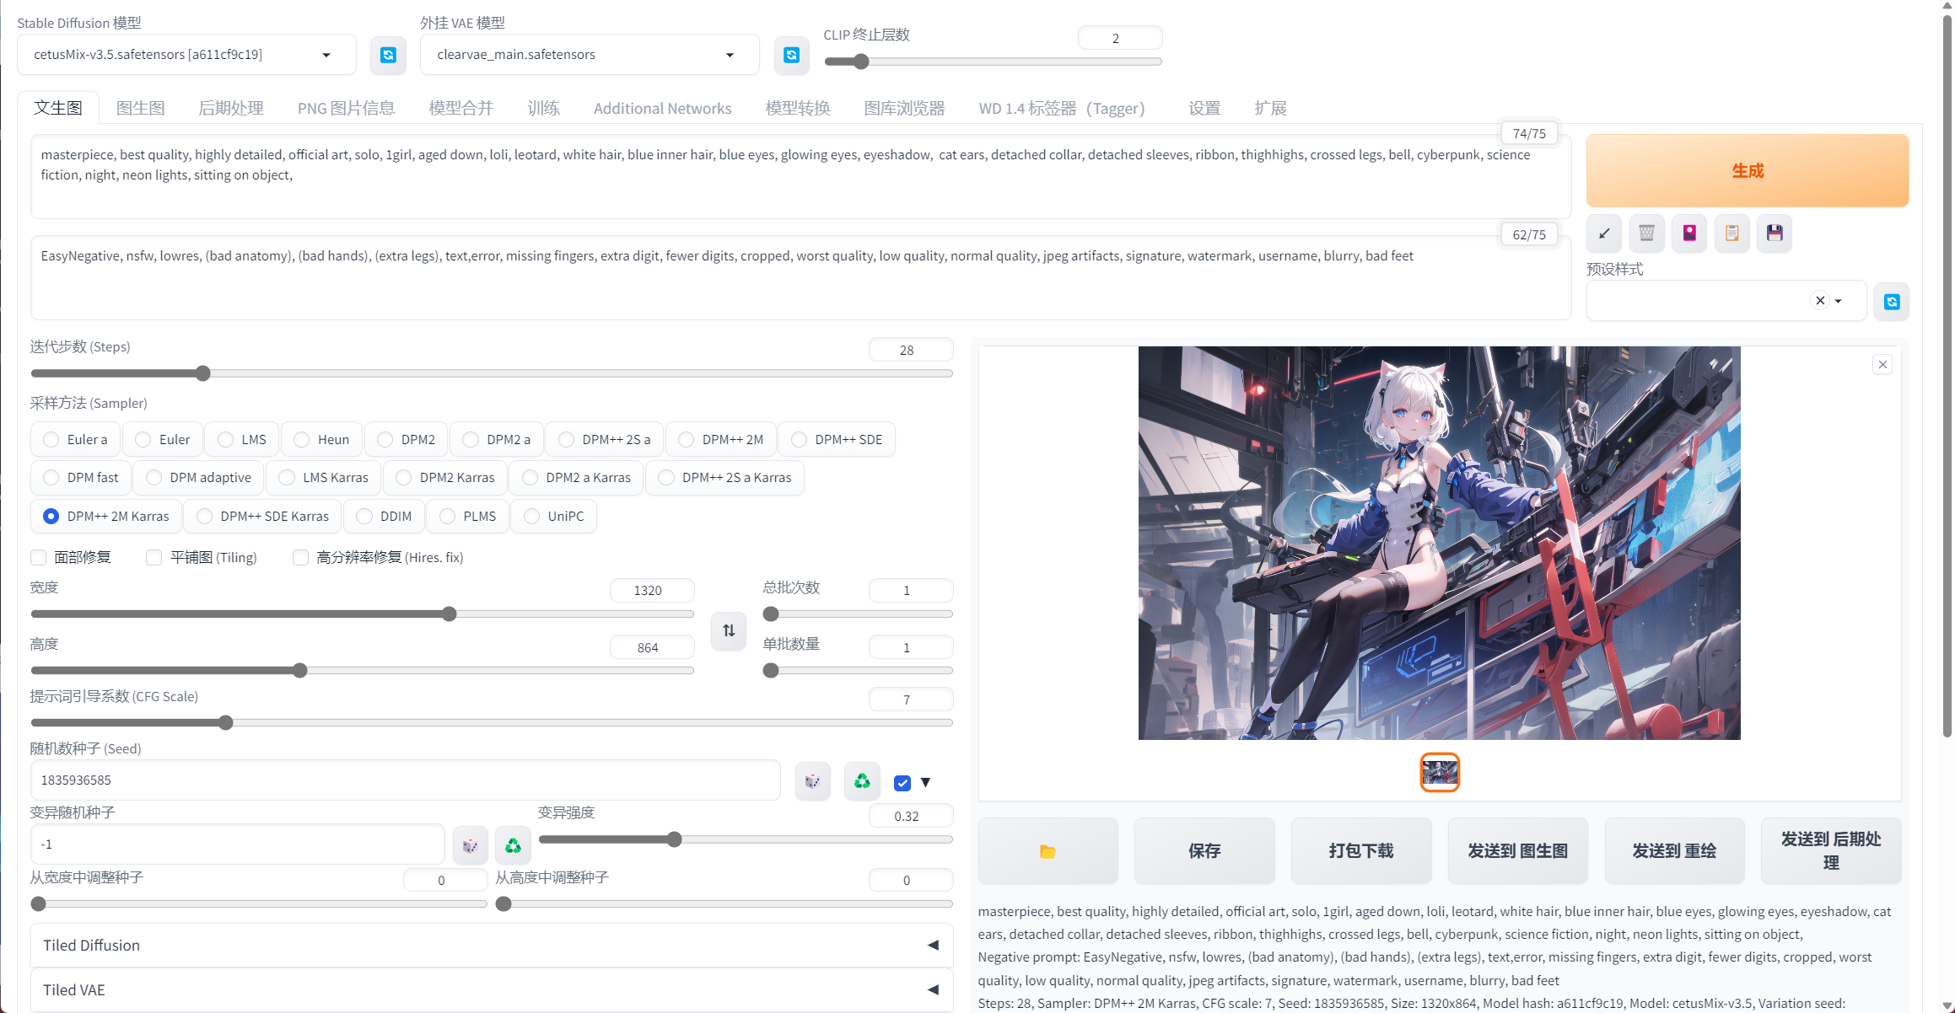This screenshot has width=1955, height=1013.
Task: Randomize seed with the dice icon
Action: coord(812,781)
